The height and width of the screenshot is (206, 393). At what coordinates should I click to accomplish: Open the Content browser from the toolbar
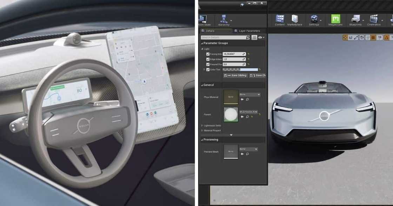click(280, 20)
